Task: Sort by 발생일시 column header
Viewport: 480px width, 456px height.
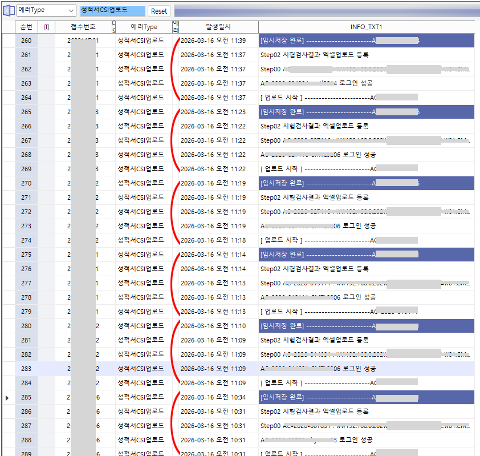Action: [218, 27]
